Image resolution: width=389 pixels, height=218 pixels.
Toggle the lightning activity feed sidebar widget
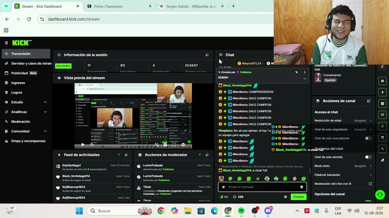point(382,92)
